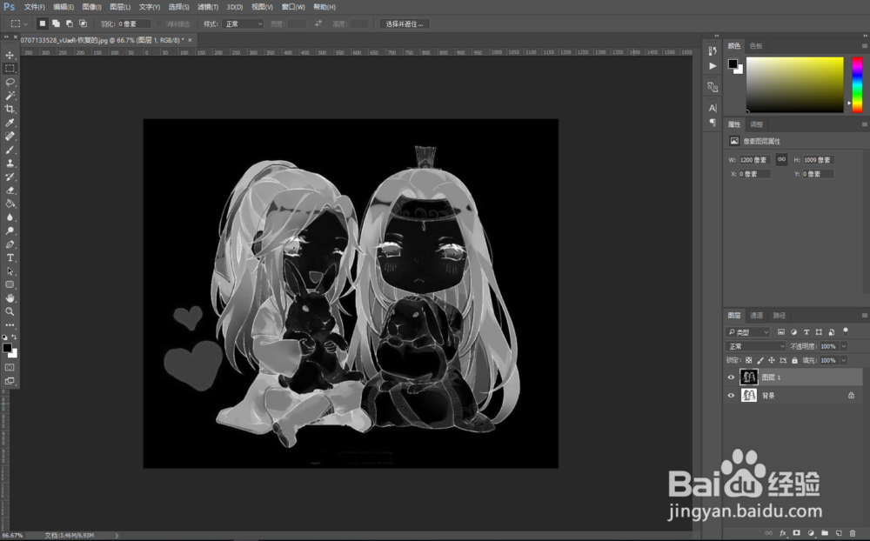Select the Eraser tool
Image resolution: width=870 pixels, height=541 pixels.
coord(10,190)
